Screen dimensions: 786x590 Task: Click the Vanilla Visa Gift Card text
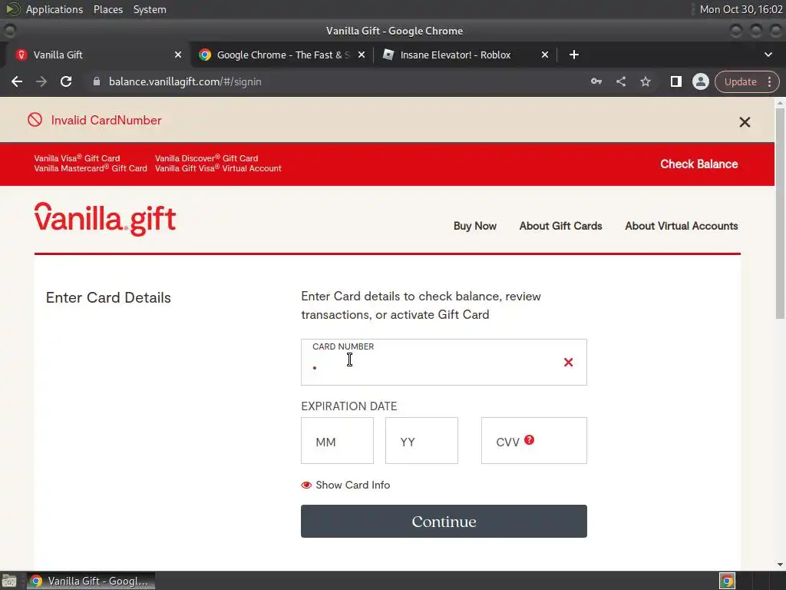click(x=77, y=158)
